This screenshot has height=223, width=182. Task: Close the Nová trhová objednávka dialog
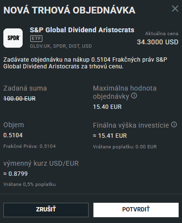click(175, 9)
